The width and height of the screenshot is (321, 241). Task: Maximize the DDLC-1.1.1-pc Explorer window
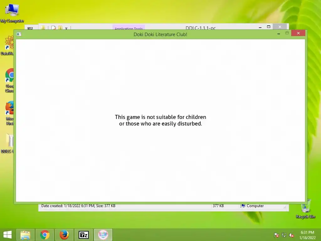pyautogui.click(x=269, y=27)
